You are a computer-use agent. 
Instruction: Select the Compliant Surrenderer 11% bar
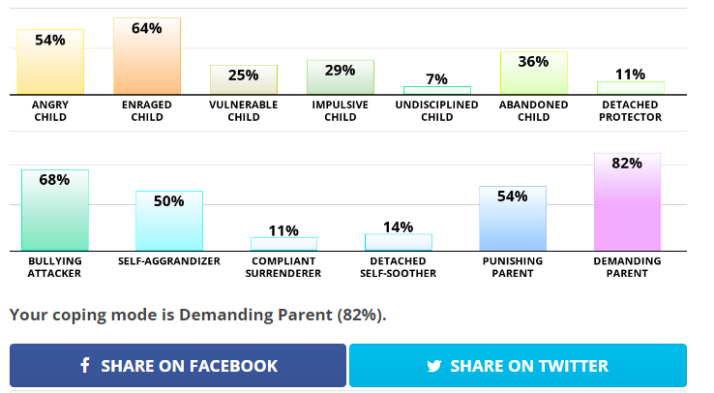(283, 244)
